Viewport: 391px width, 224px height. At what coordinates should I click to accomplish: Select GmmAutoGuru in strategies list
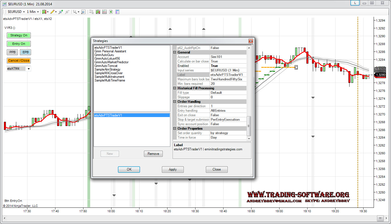click(x=104, y=55)
